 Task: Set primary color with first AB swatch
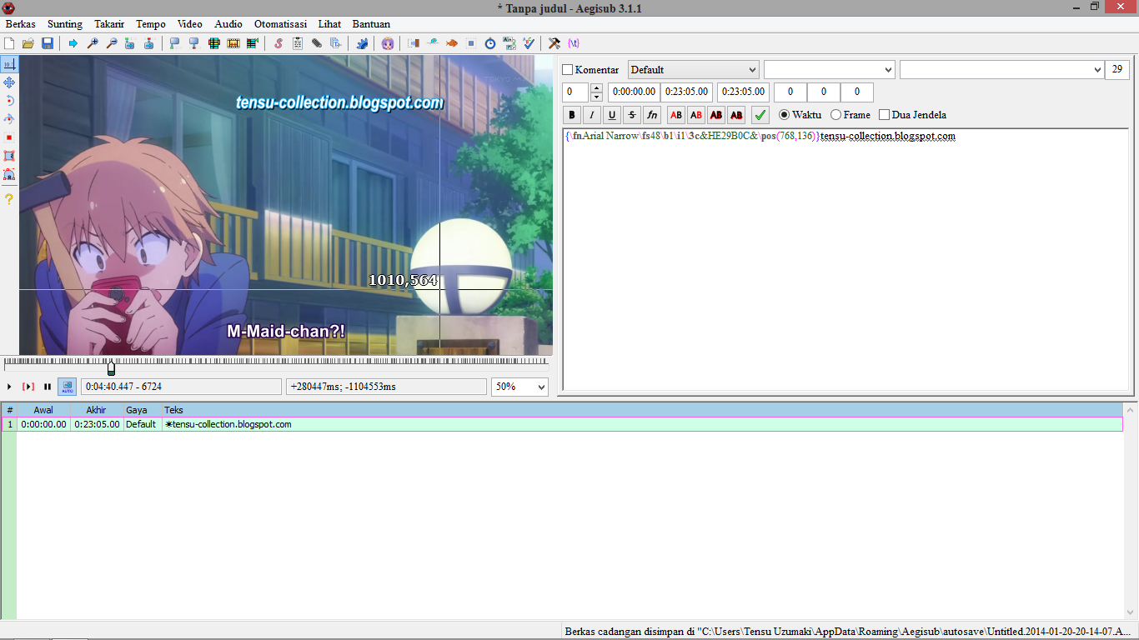point(676,115)
